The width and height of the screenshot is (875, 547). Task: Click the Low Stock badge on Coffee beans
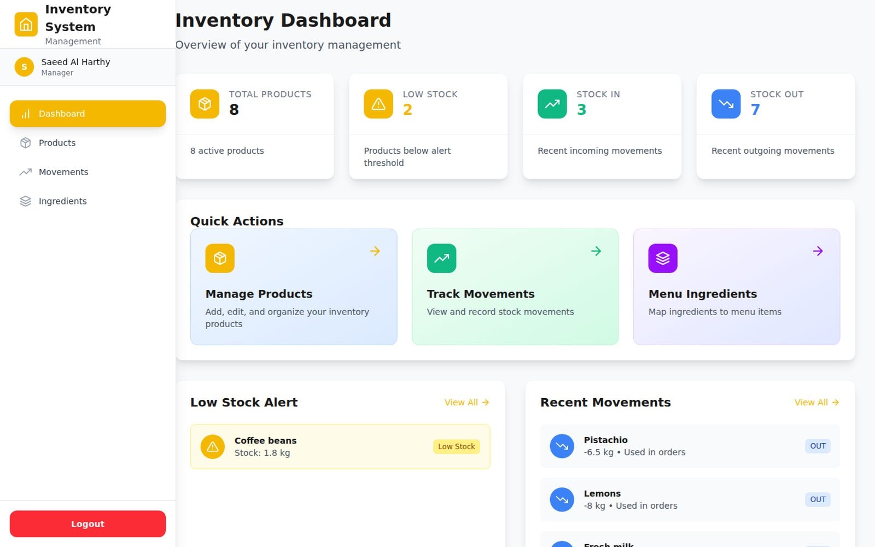(x=457, y=447)
